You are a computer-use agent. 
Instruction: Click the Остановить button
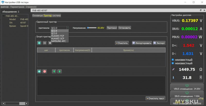tap(125, 28)
